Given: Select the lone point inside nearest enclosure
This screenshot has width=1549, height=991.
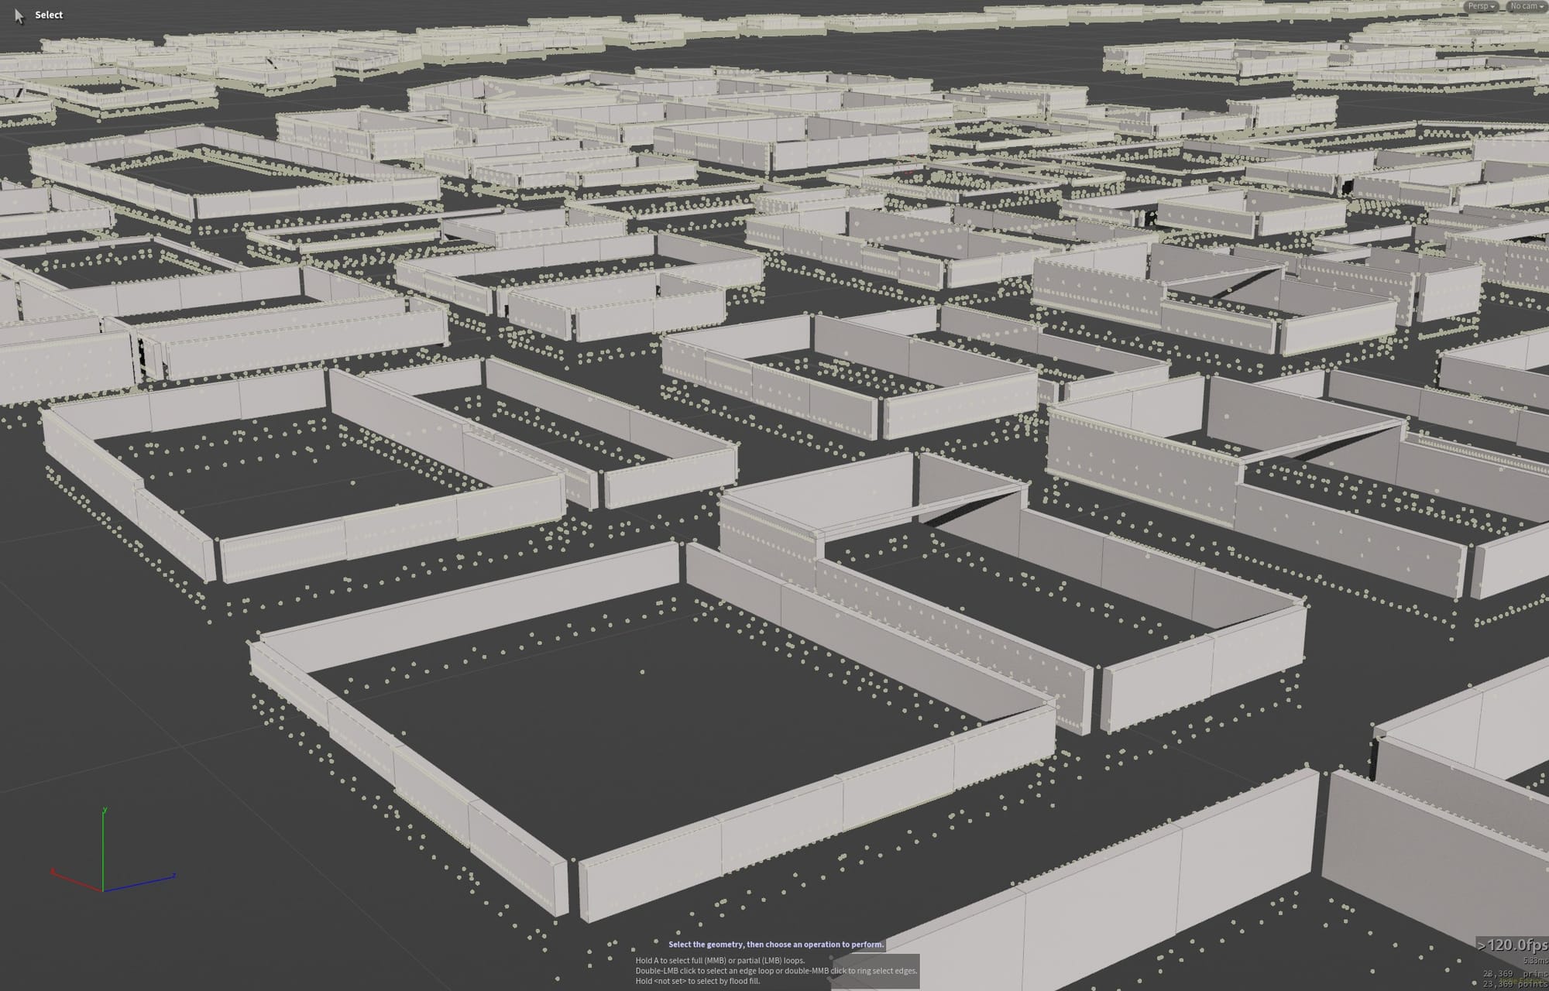Looking at the screenshot, I should pos(642,672).
